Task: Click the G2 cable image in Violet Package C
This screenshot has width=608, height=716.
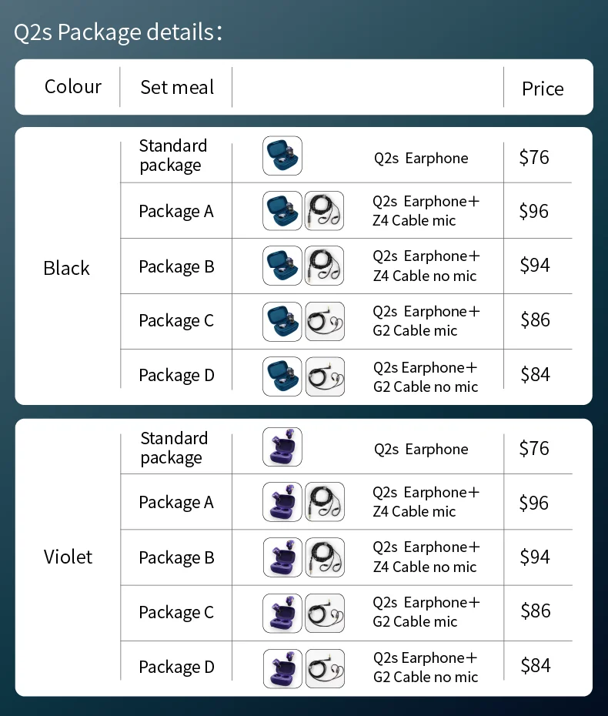Action: [324, 613]
